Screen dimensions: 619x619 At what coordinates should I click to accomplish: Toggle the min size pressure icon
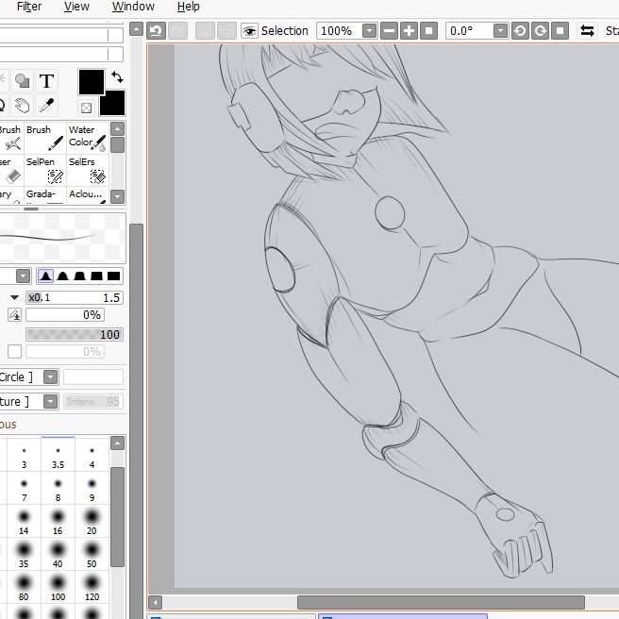[14, 315]
